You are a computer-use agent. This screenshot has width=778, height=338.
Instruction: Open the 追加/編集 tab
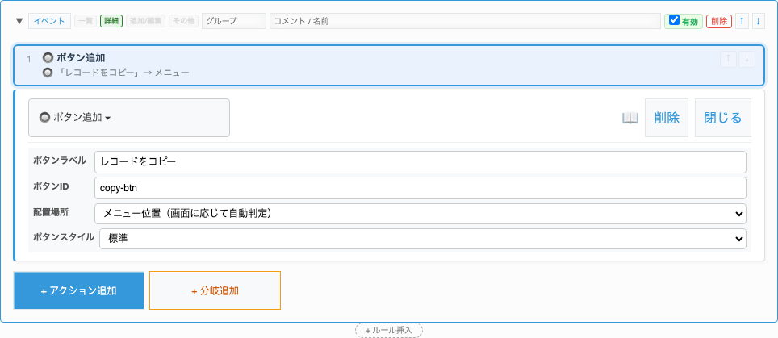coord(145,21)
